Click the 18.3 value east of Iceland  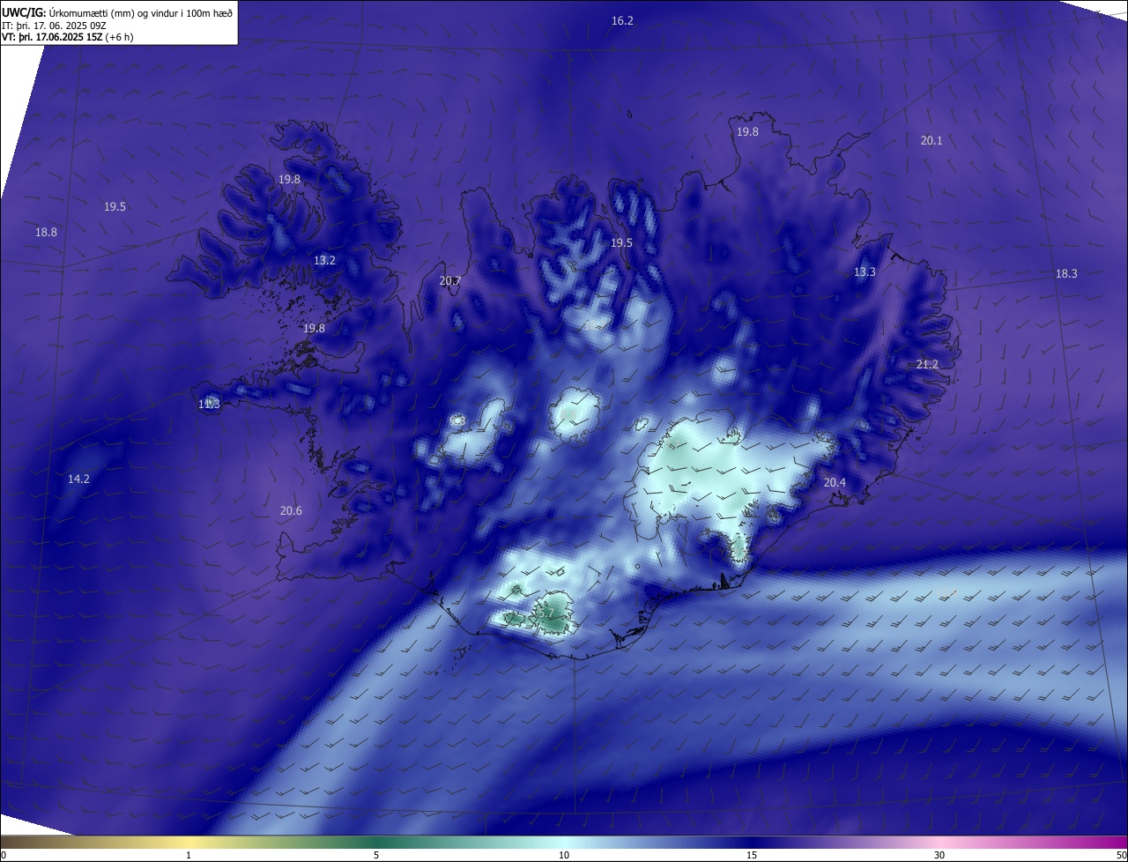coord(1066,273)
